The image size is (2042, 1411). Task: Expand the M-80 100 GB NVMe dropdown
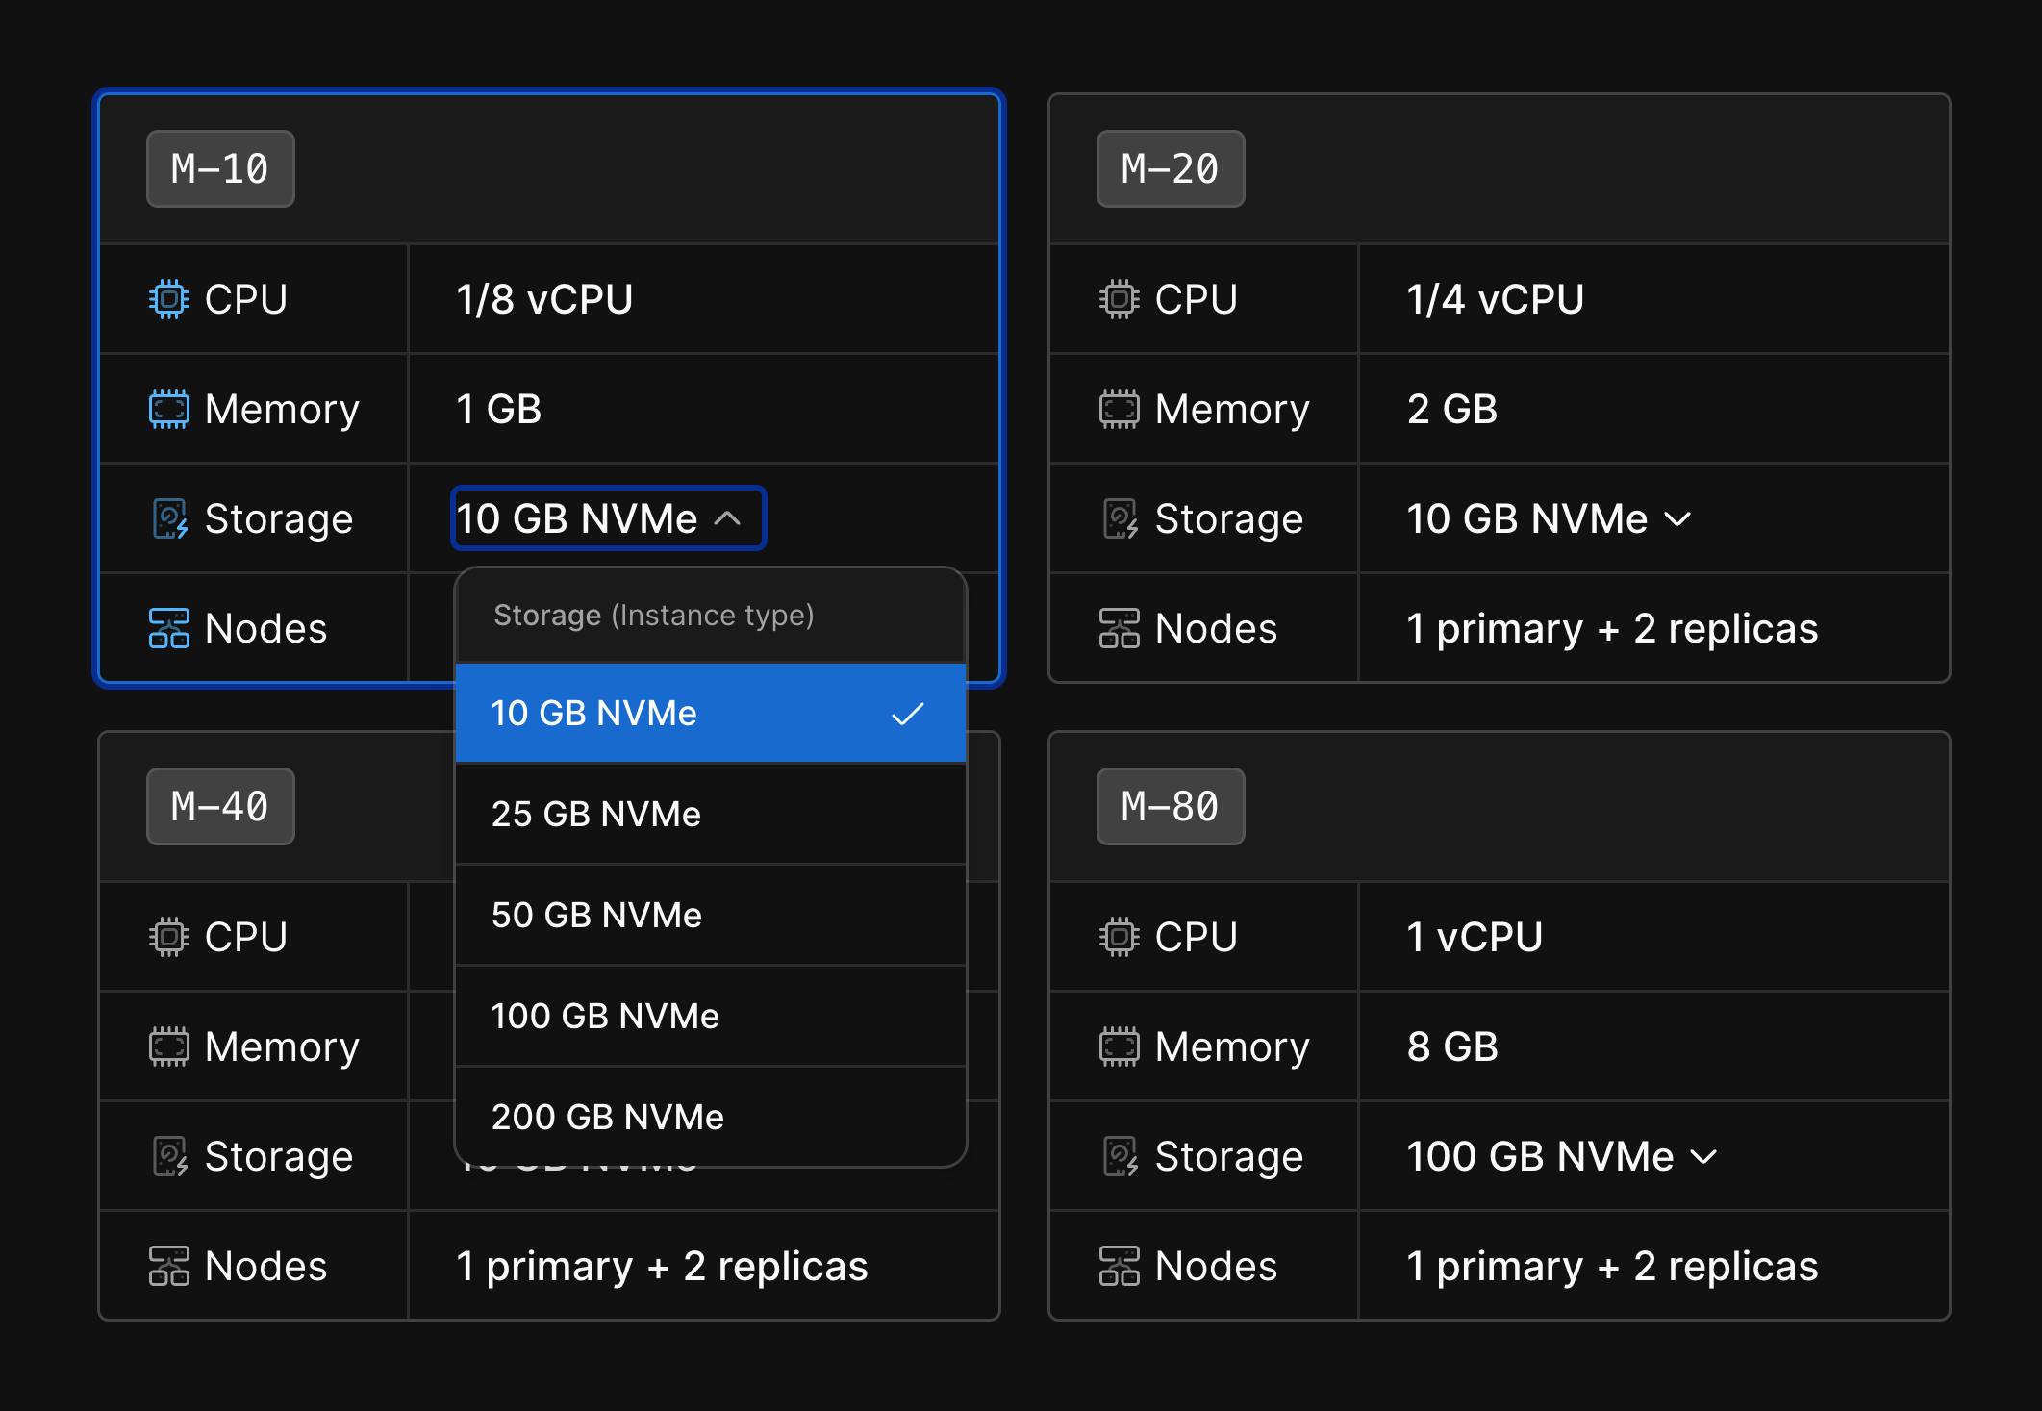(1560, 1156)
